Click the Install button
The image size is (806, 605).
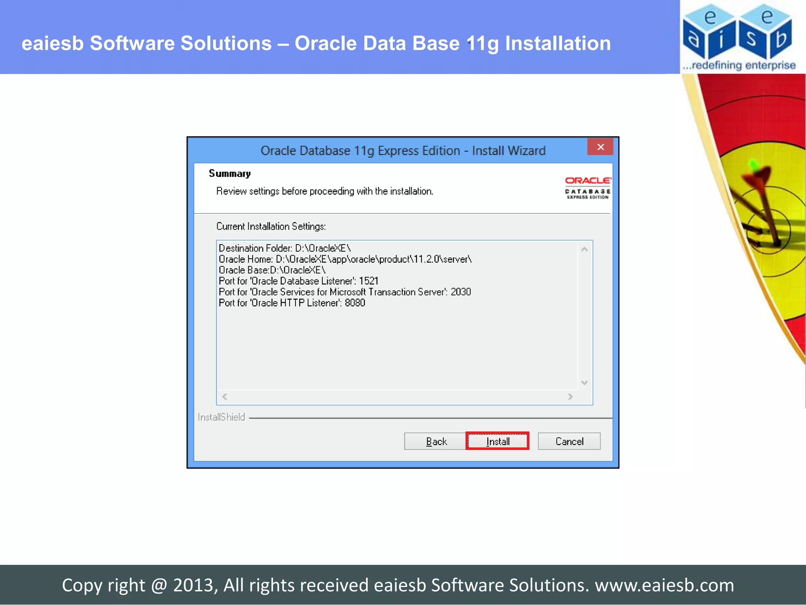[497, 441]
